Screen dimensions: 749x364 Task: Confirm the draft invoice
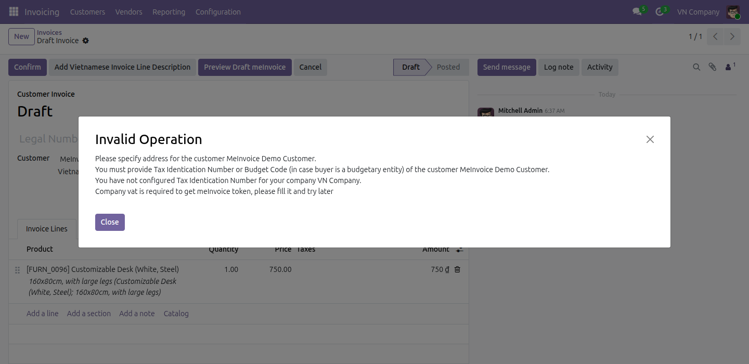pyautogui.click(x=28, y=67)
